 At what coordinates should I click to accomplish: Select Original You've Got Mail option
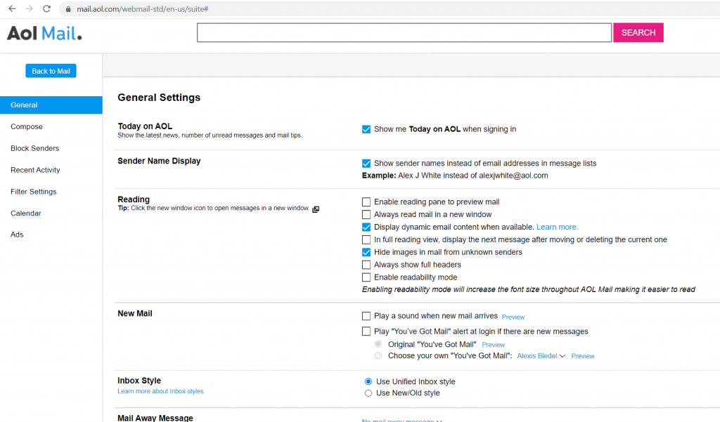[378, 343]
